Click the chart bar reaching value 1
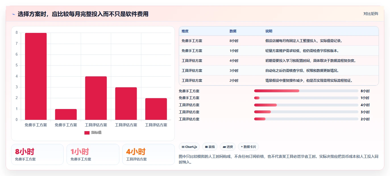This screenshot has width=390, height=176. point(66,114)
